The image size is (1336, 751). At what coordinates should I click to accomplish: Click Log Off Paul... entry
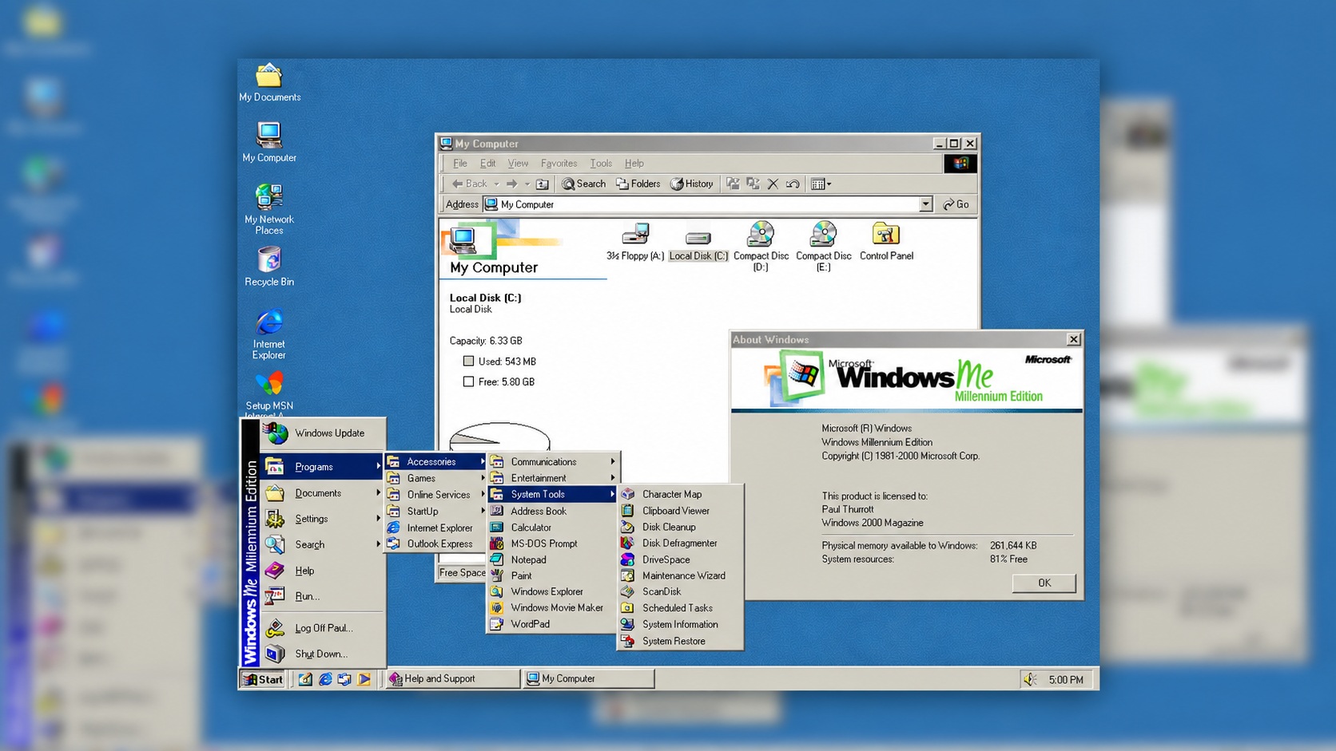(x=324, y=628)
